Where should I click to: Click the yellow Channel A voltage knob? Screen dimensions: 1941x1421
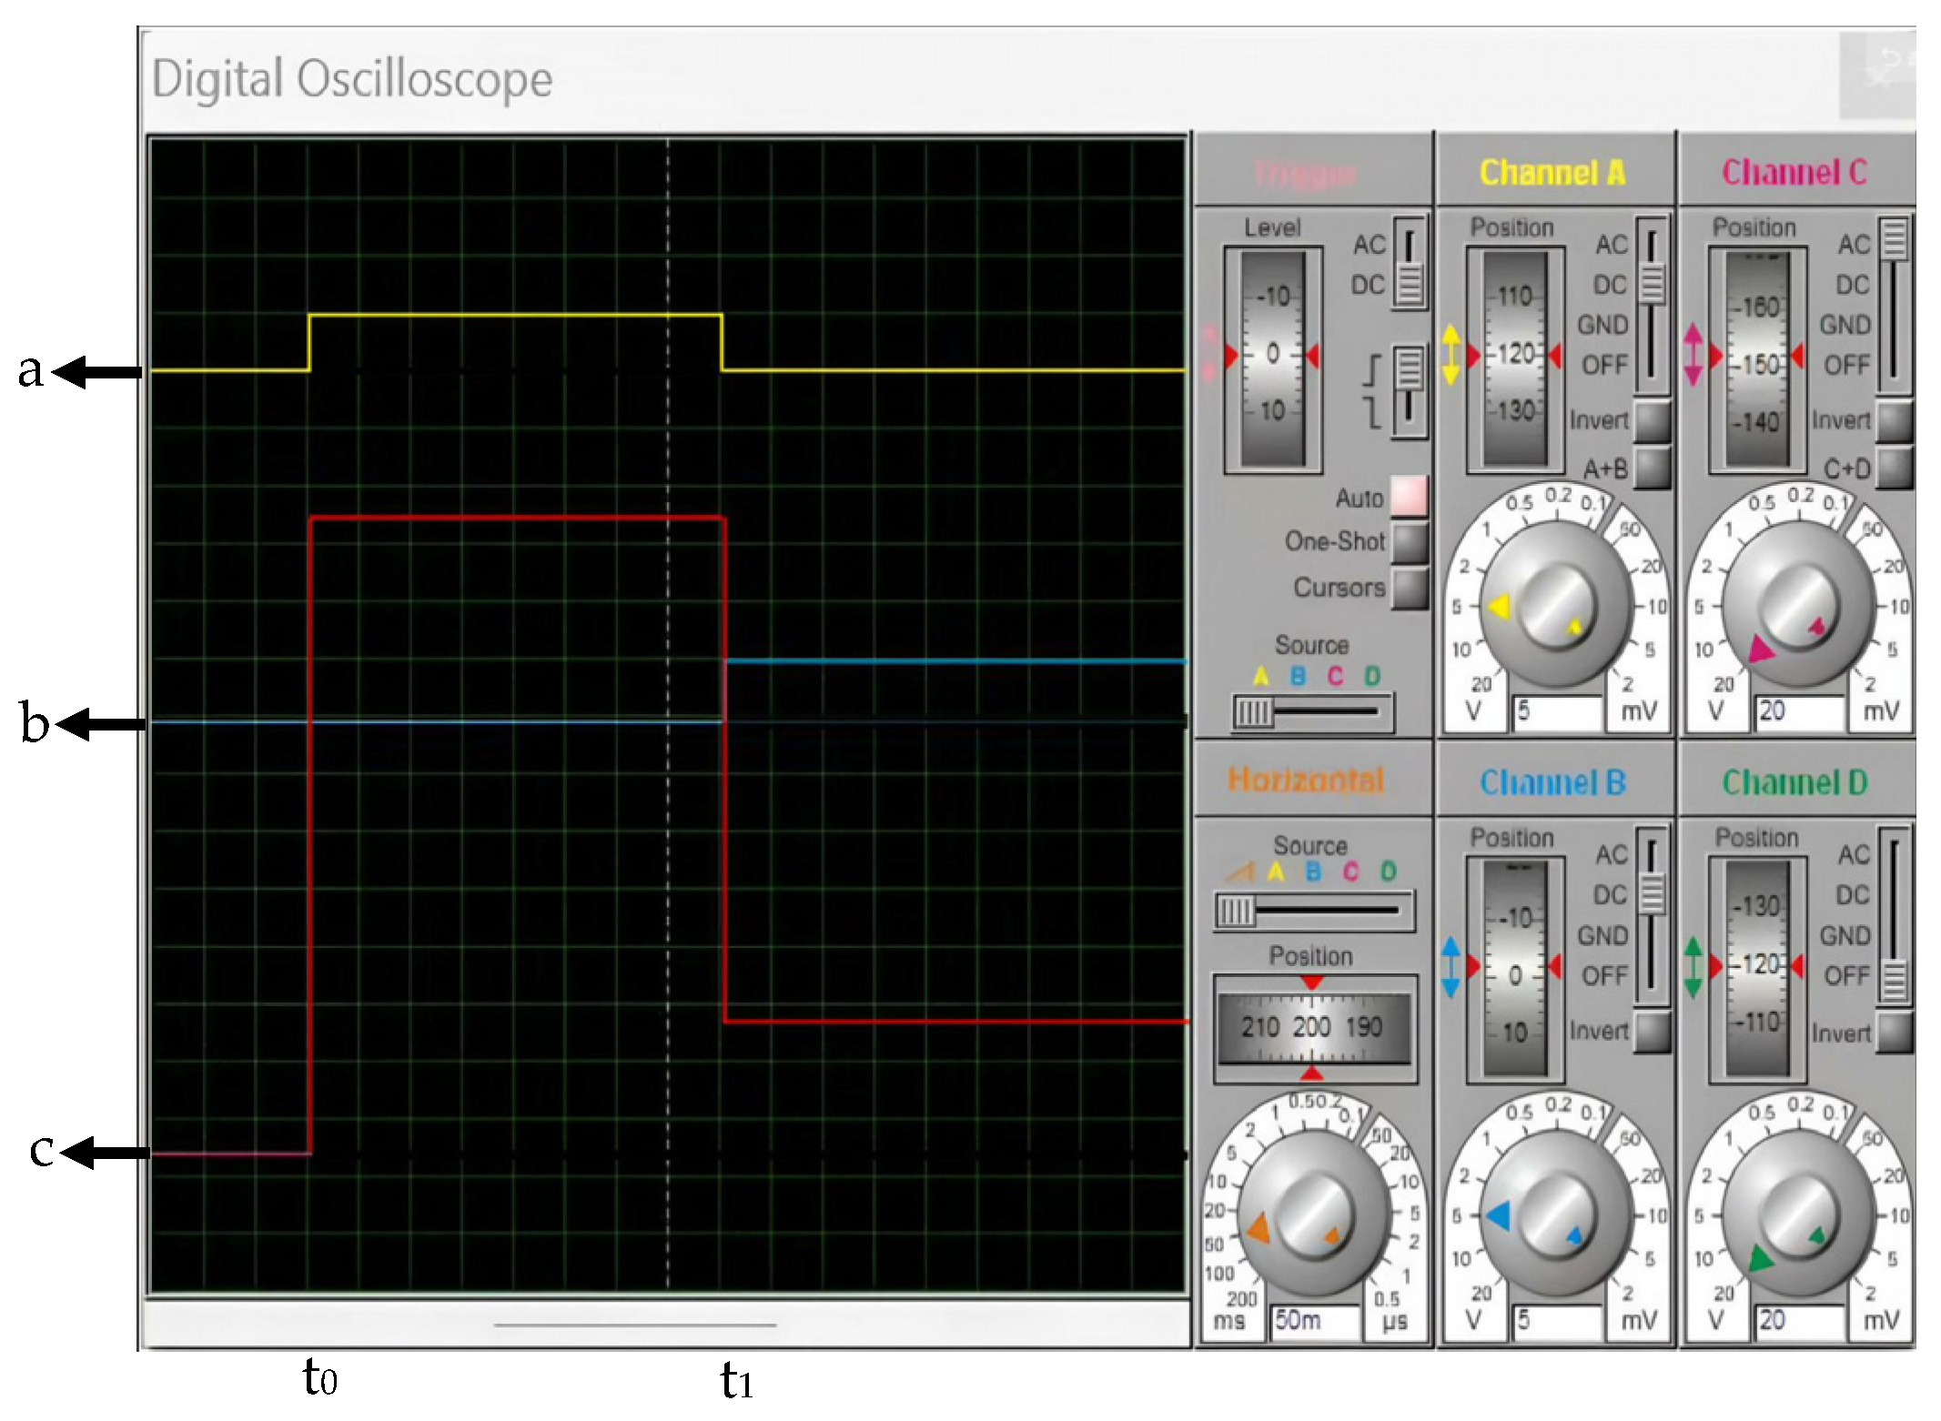1556,605
